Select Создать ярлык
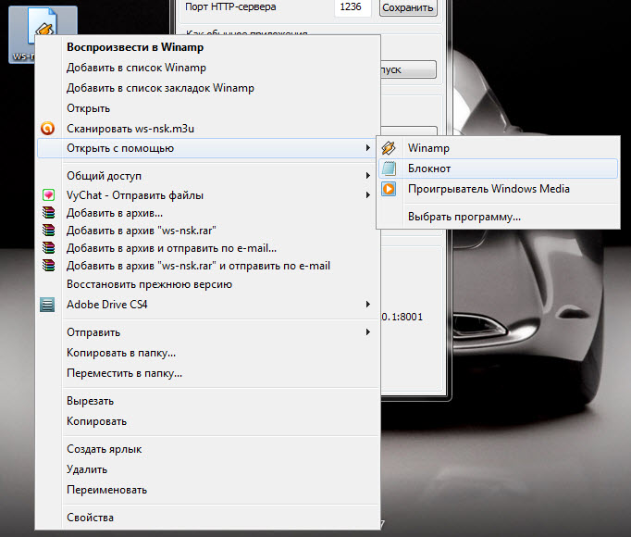Viewport: 631px width, 537px height. click(208, 449)
